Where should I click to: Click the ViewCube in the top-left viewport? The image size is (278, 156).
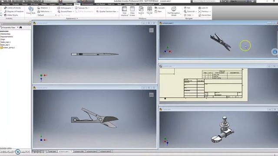point(151,30)
